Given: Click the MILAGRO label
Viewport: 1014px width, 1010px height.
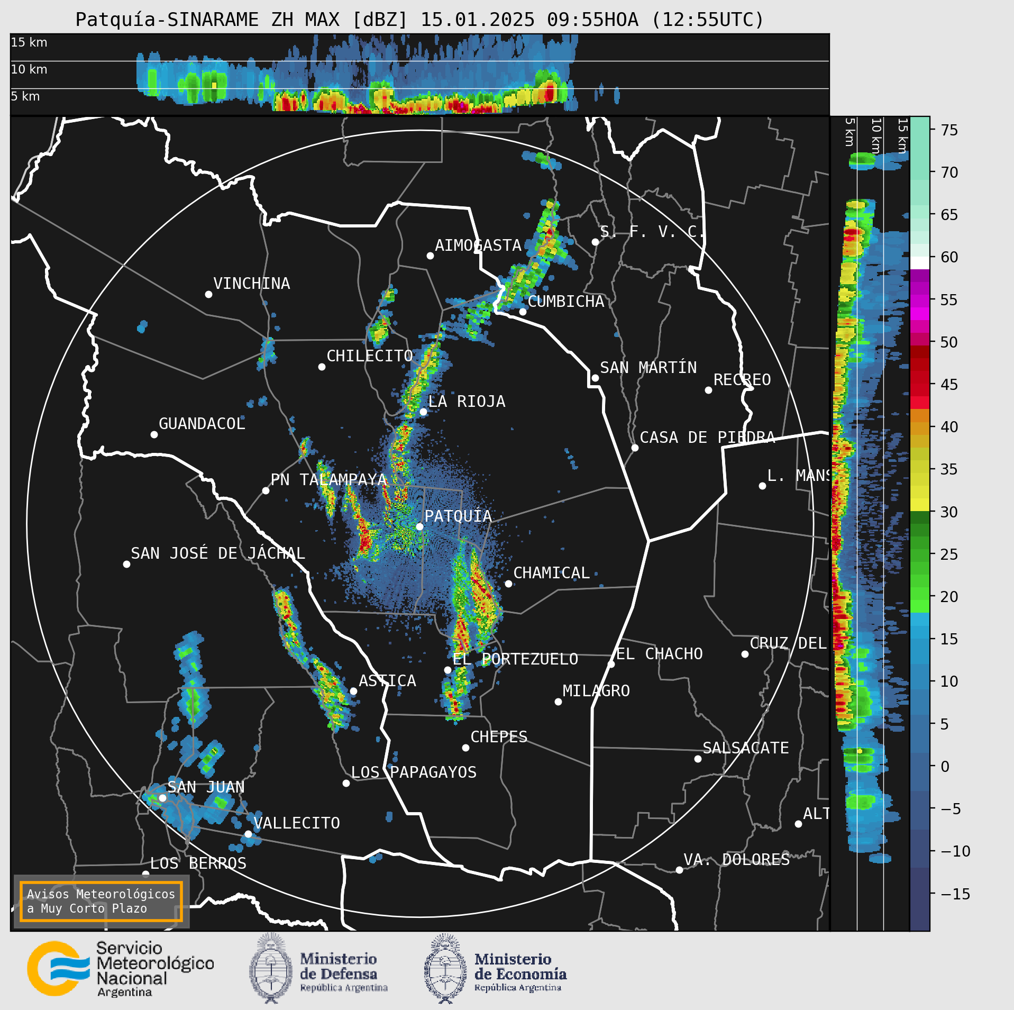Looking at the screenshot, I should pyautogui.click(x=596, y=691).
